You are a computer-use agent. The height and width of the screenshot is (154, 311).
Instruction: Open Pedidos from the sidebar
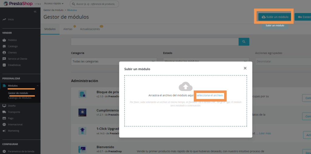(12, 40)
